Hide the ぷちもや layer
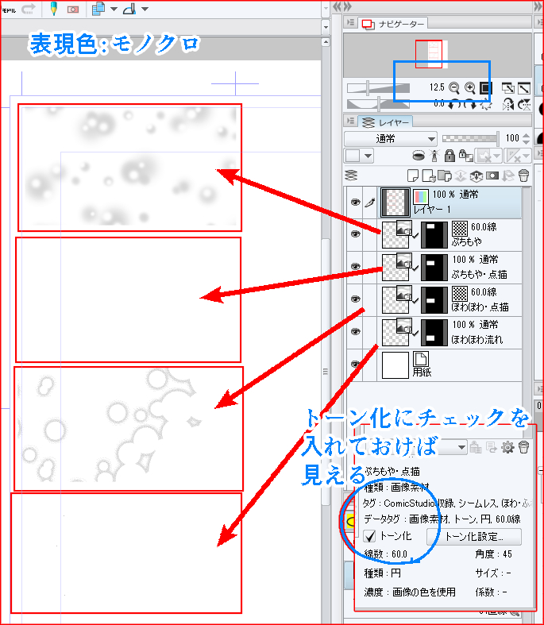 (x=355, y=234)
